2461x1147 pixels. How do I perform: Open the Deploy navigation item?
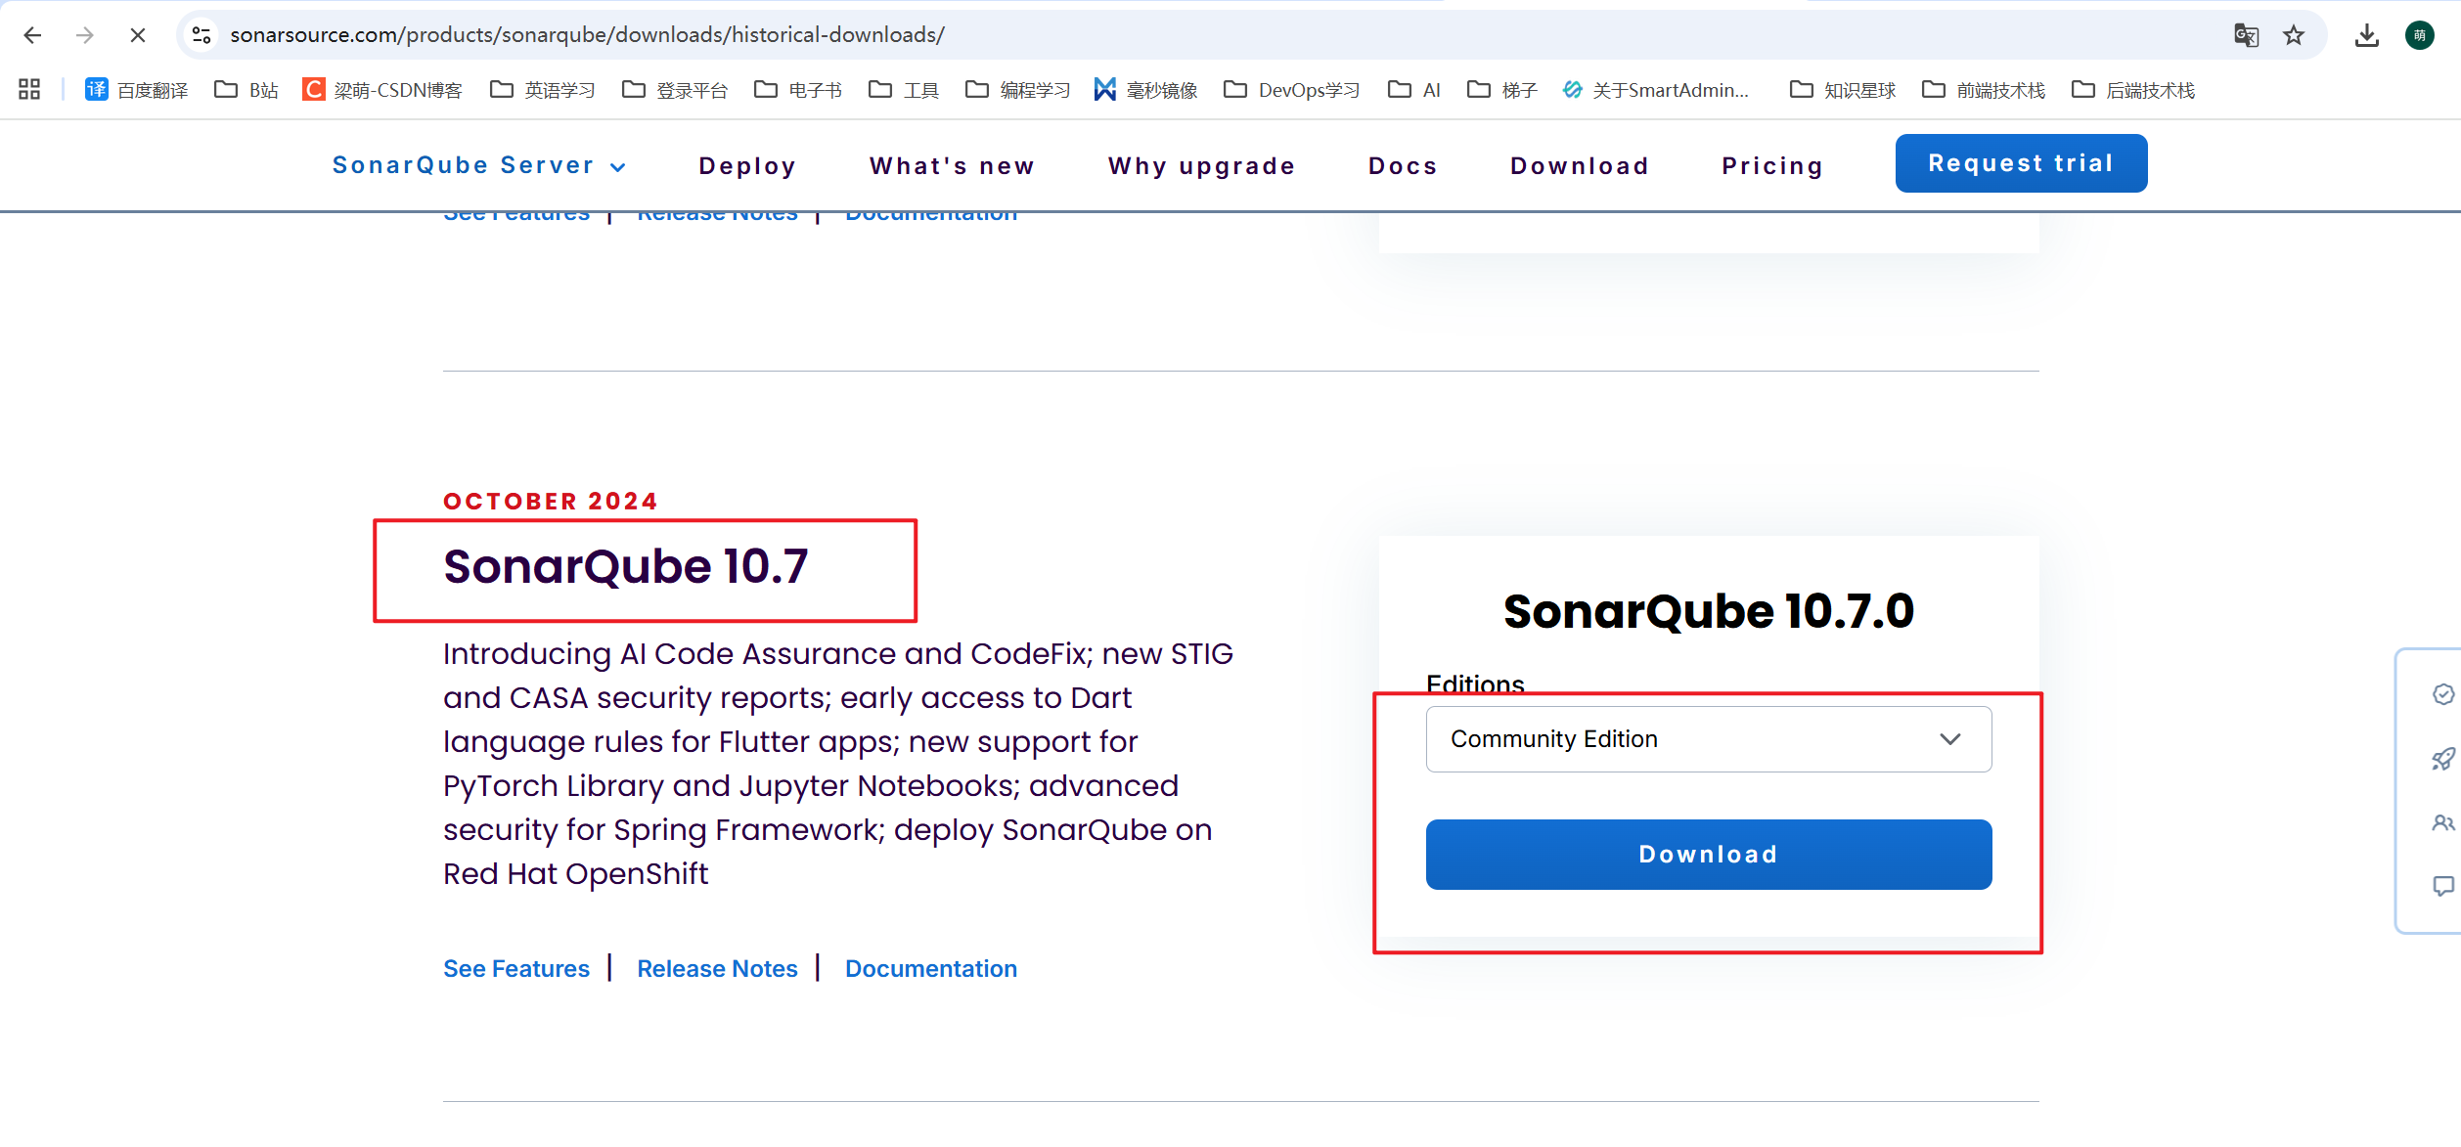[747, 166]
